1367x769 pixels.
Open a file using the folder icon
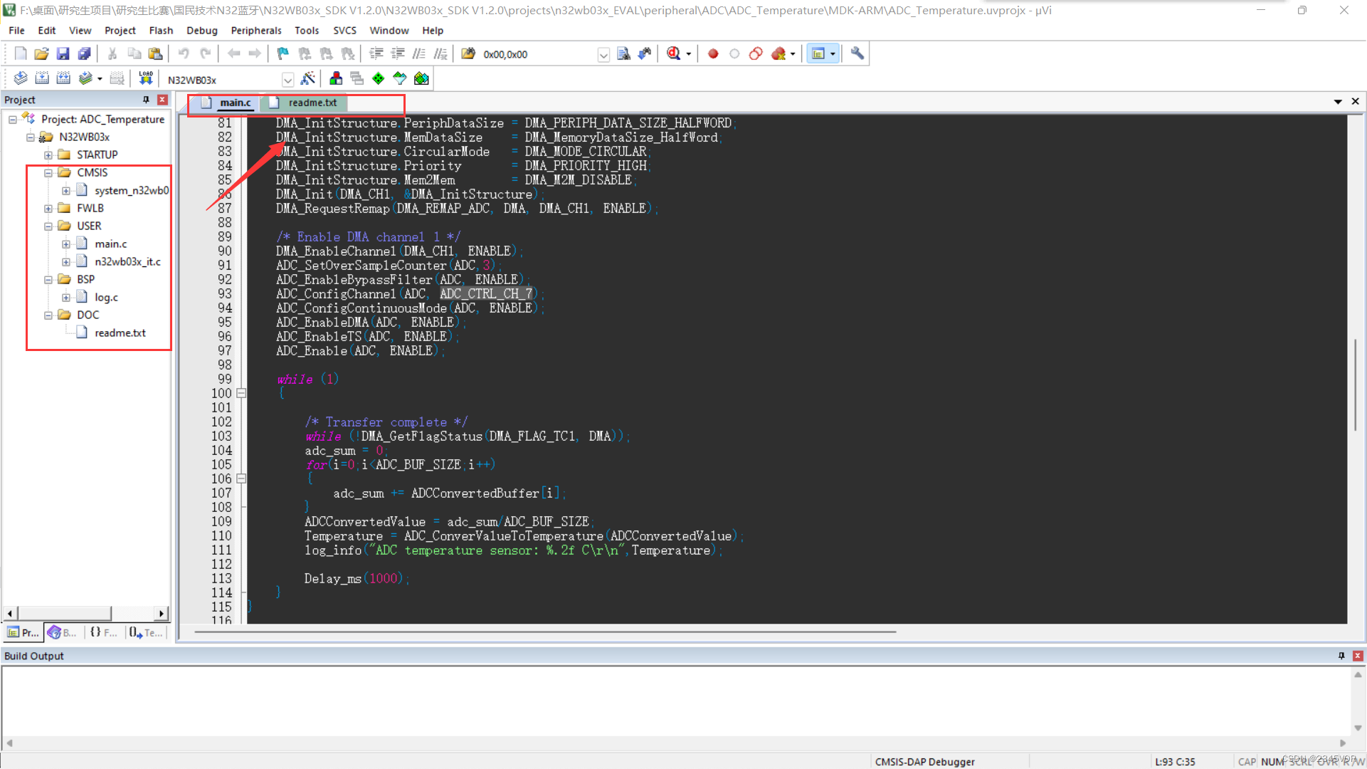pyautogui.click(x=41, y=53)
